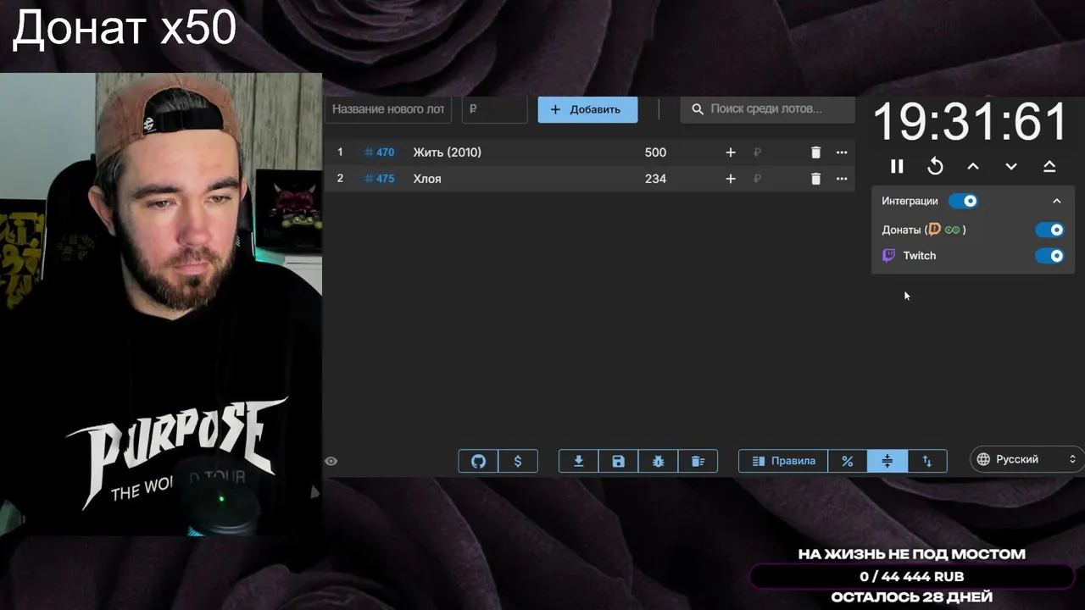Viewport: 1085px width, 610px height.
Task: Click the clear all lots icon
Action: (698, 461)
